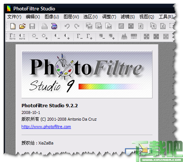Decrease brightness with sun minus icon
Image resolution: width=183 pixels, height=162 pixels.
35,36
